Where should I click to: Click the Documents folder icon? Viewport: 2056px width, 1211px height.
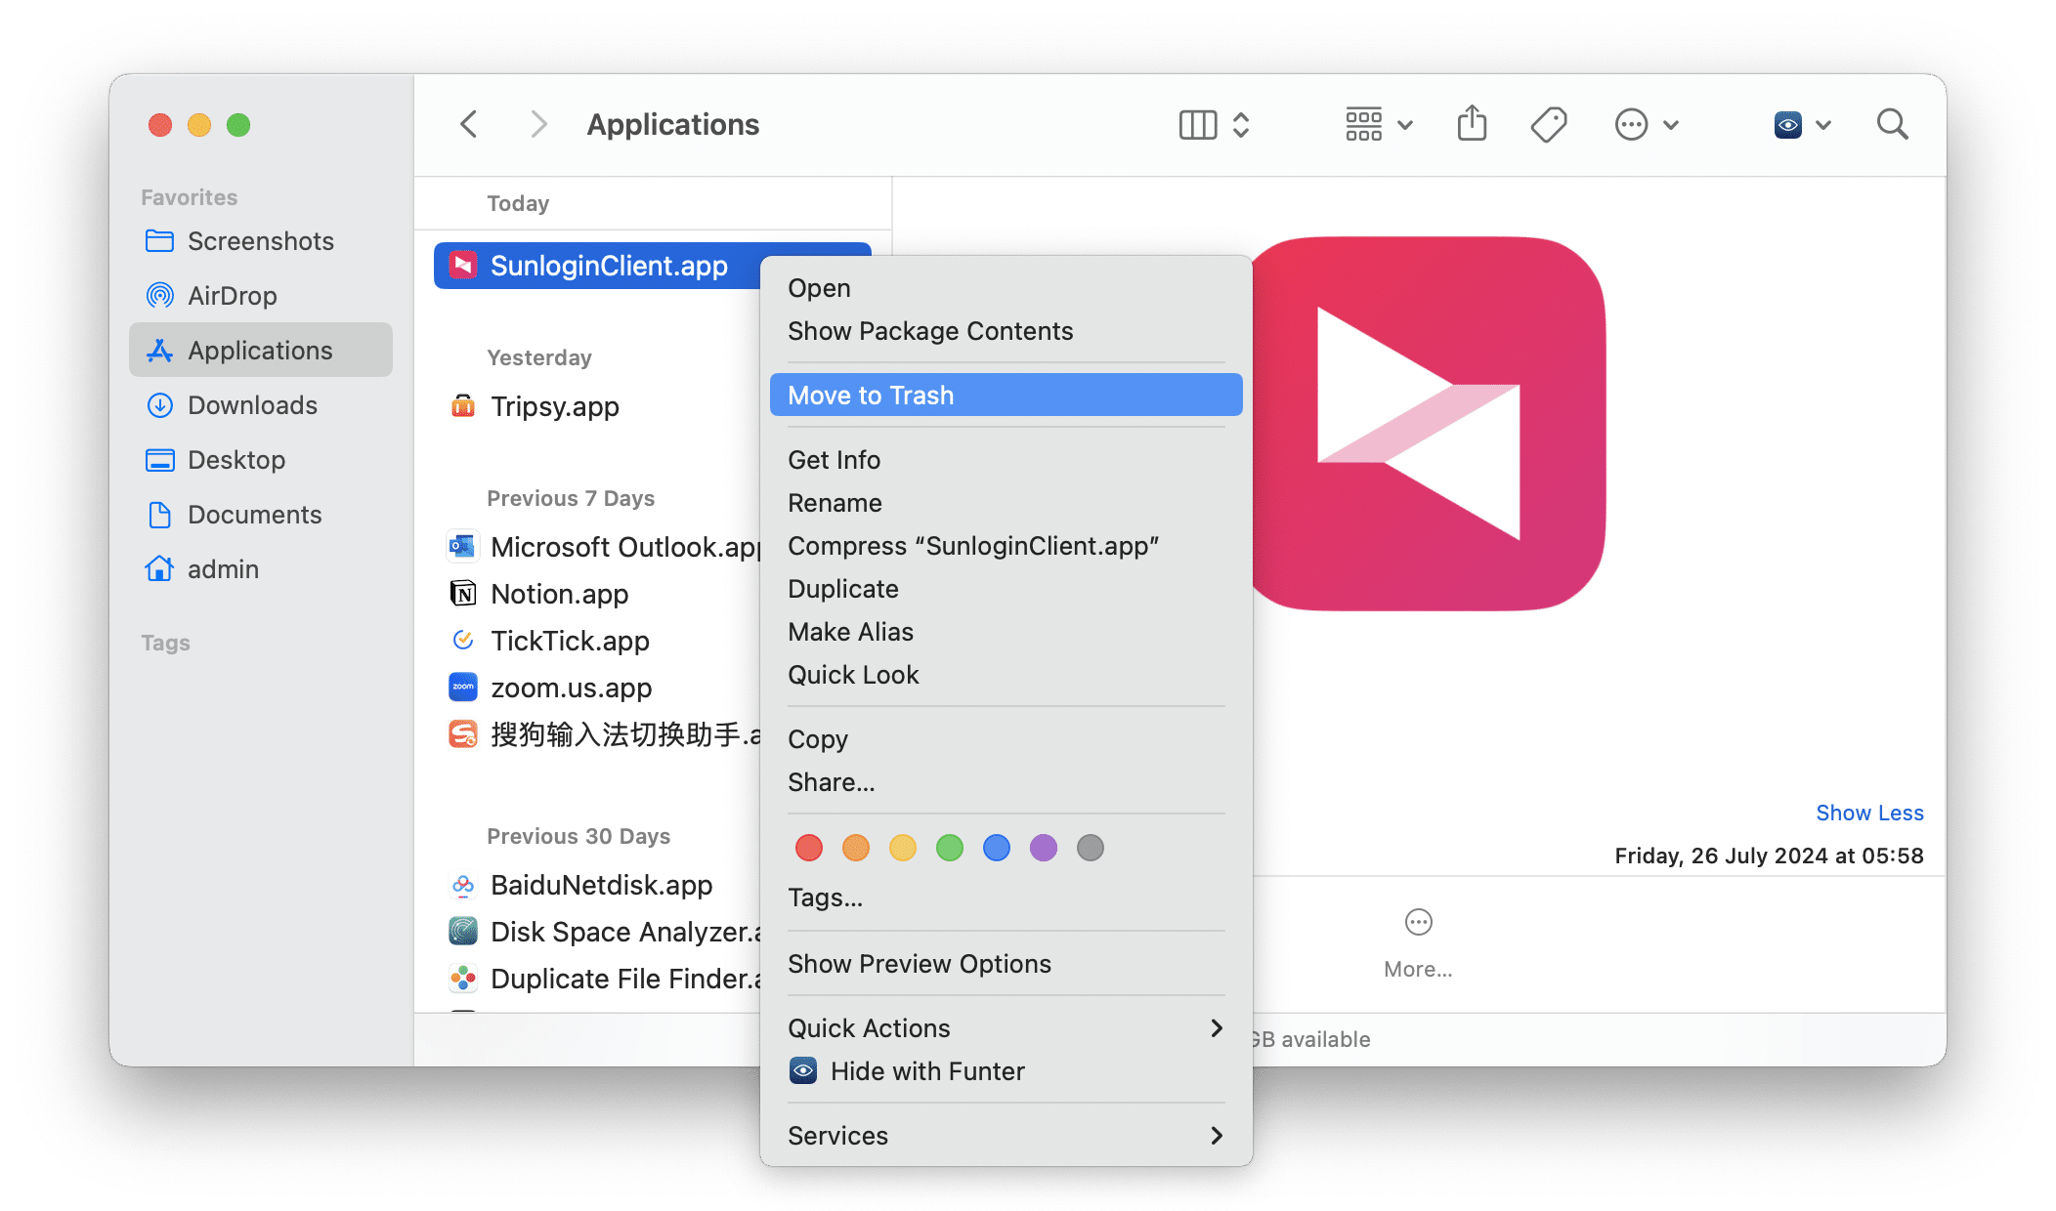pos(160,515)
